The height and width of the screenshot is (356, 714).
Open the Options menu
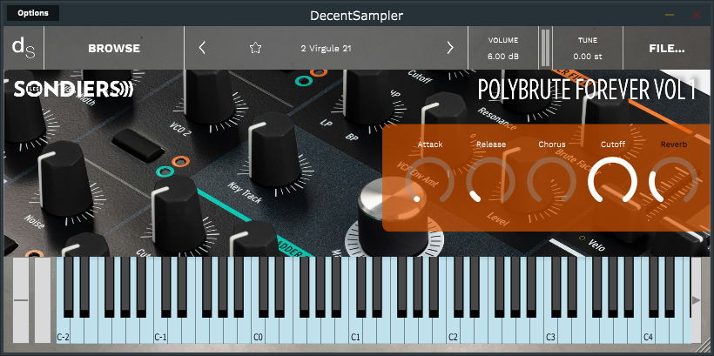click(x=33, y=13)
